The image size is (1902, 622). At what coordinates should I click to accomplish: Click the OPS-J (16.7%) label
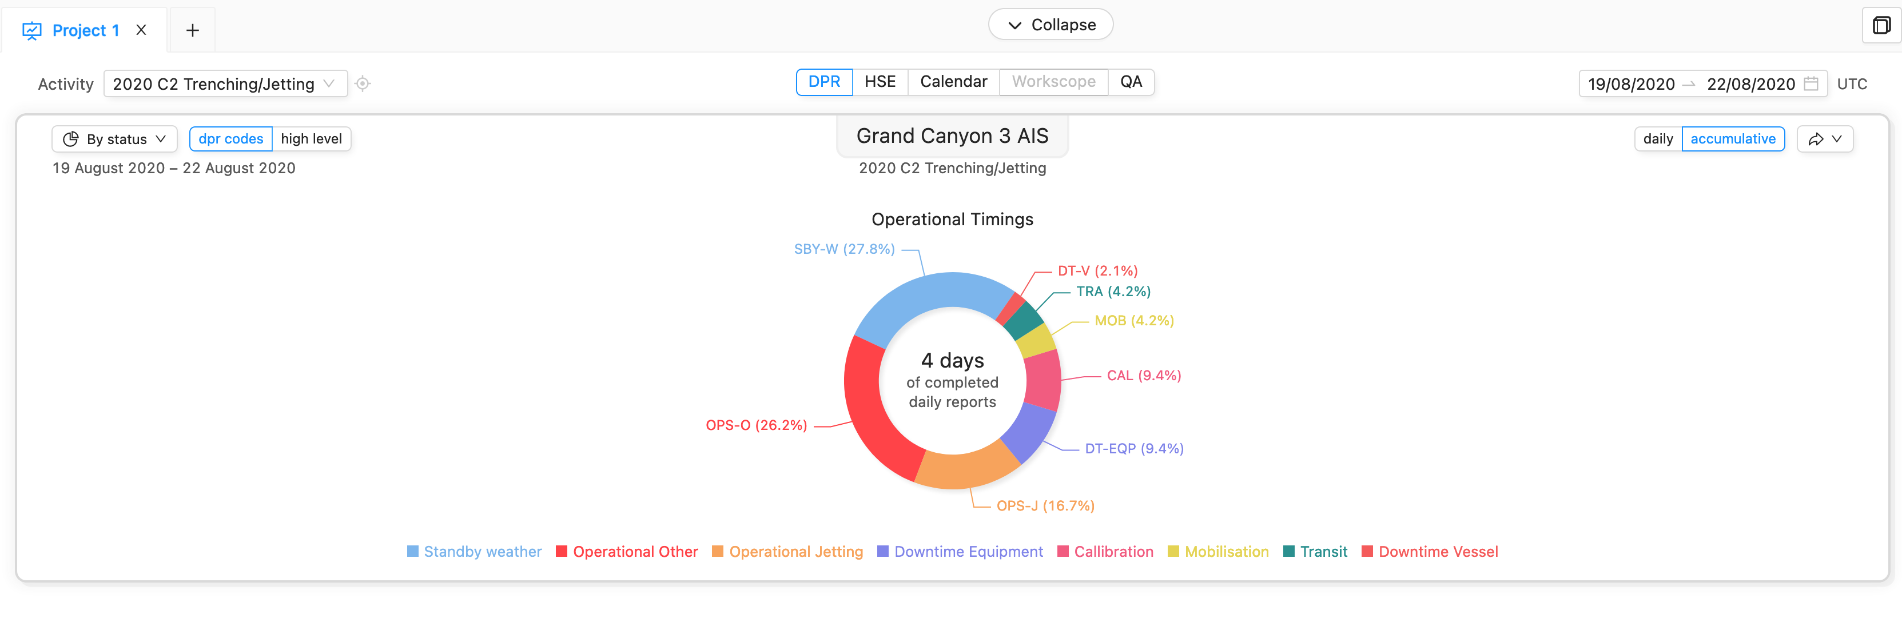coord(1045,506)
